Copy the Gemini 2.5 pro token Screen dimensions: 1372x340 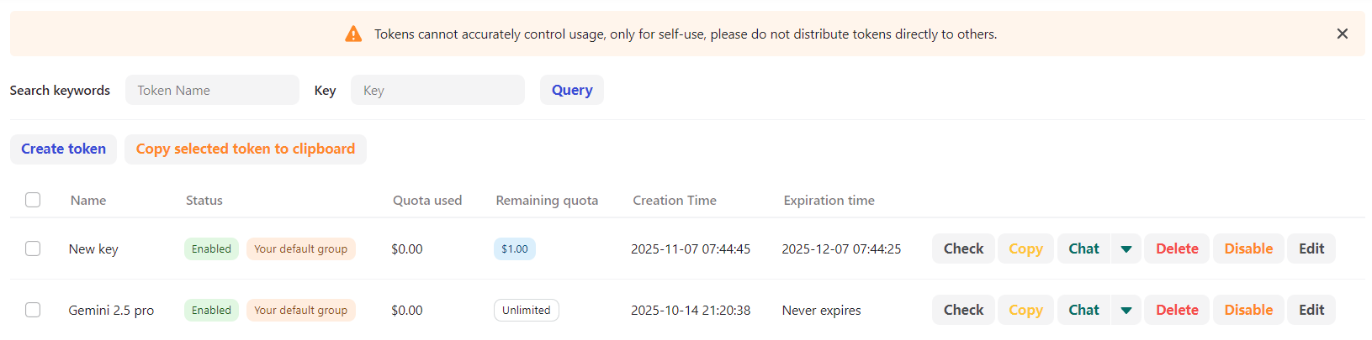point(1025,310)
